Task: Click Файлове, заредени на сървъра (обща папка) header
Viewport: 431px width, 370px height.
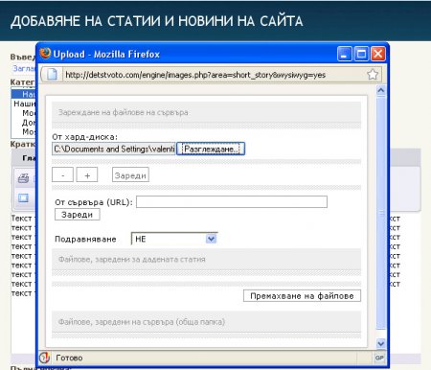Action: (206, 322)
